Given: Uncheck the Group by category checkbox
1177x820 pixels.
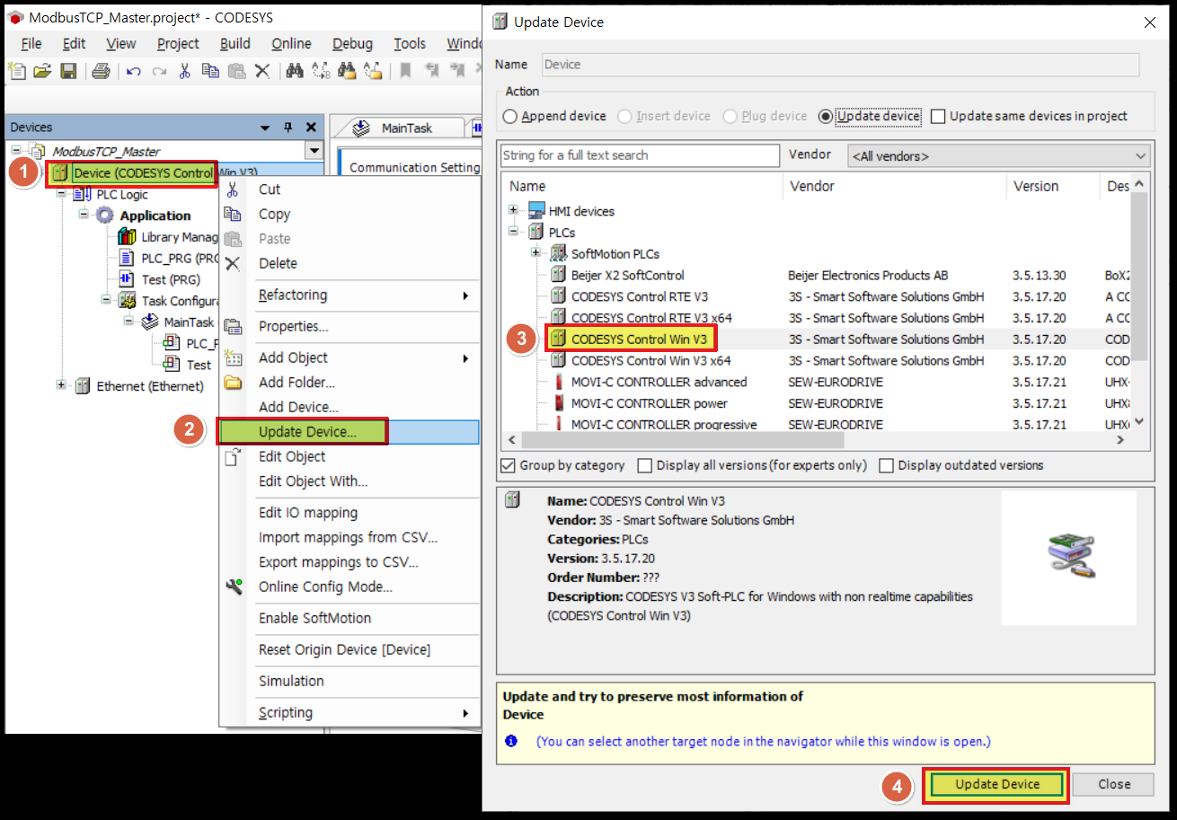Looking at the screenshot, I should 509,465.
